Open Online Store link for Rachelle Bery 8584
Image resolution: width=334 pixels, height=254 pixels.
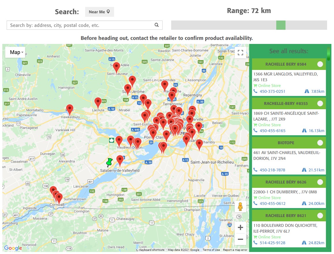pos(269,86)
